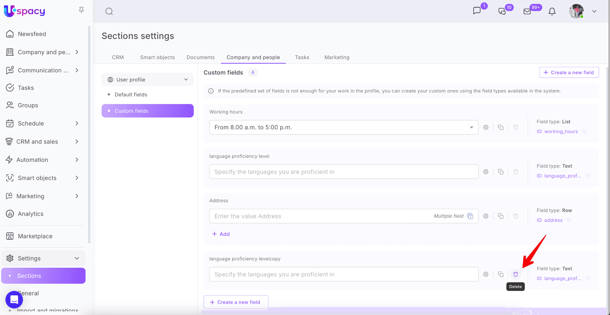Viewport: 610px width, 315px height.
Task: Click Add under the Address field
Action: pyautogui.click(x=221, y=234)
